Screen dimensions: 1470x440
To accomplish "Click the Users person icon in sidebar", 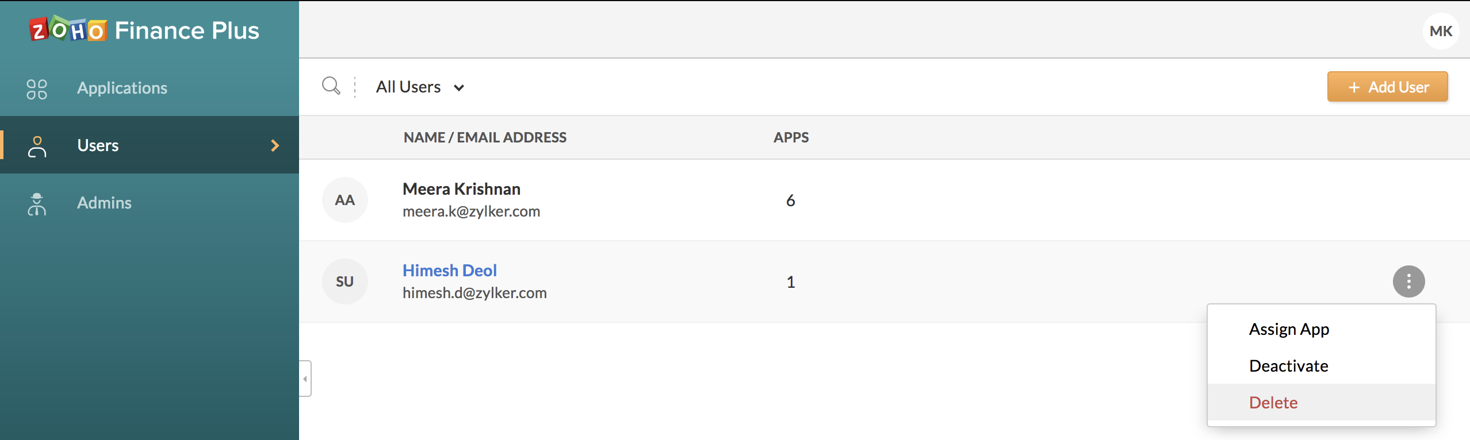I will [x=37, y=146].
